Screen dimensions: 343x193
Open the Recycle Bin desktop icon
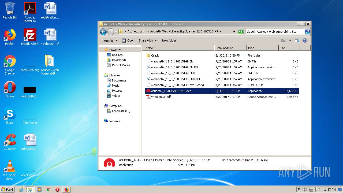(x=10, y=11)
